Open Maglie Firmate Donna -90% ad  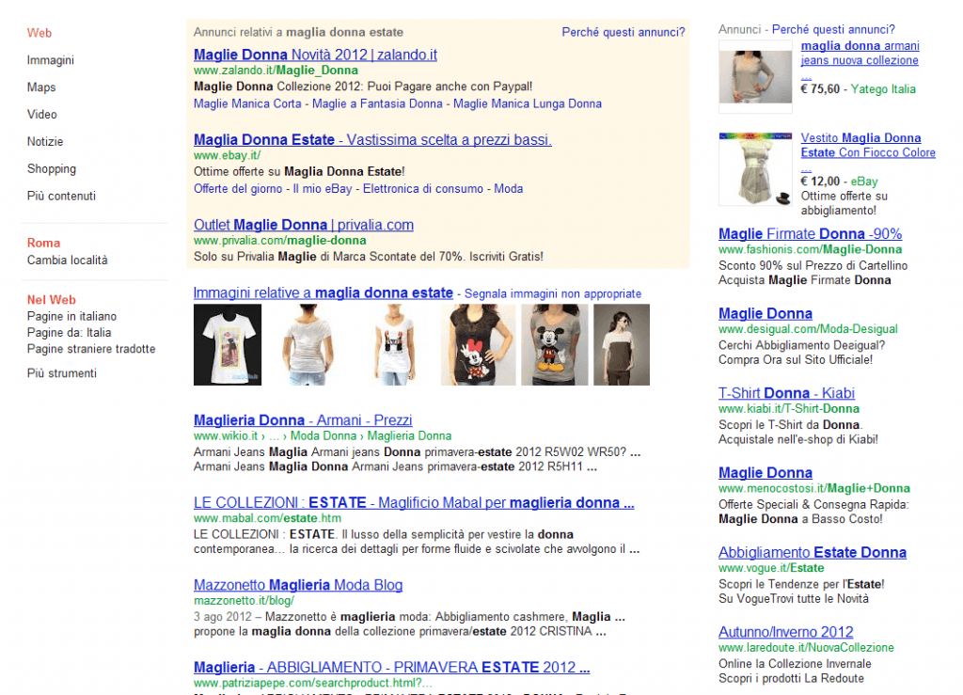pos(810,234)
